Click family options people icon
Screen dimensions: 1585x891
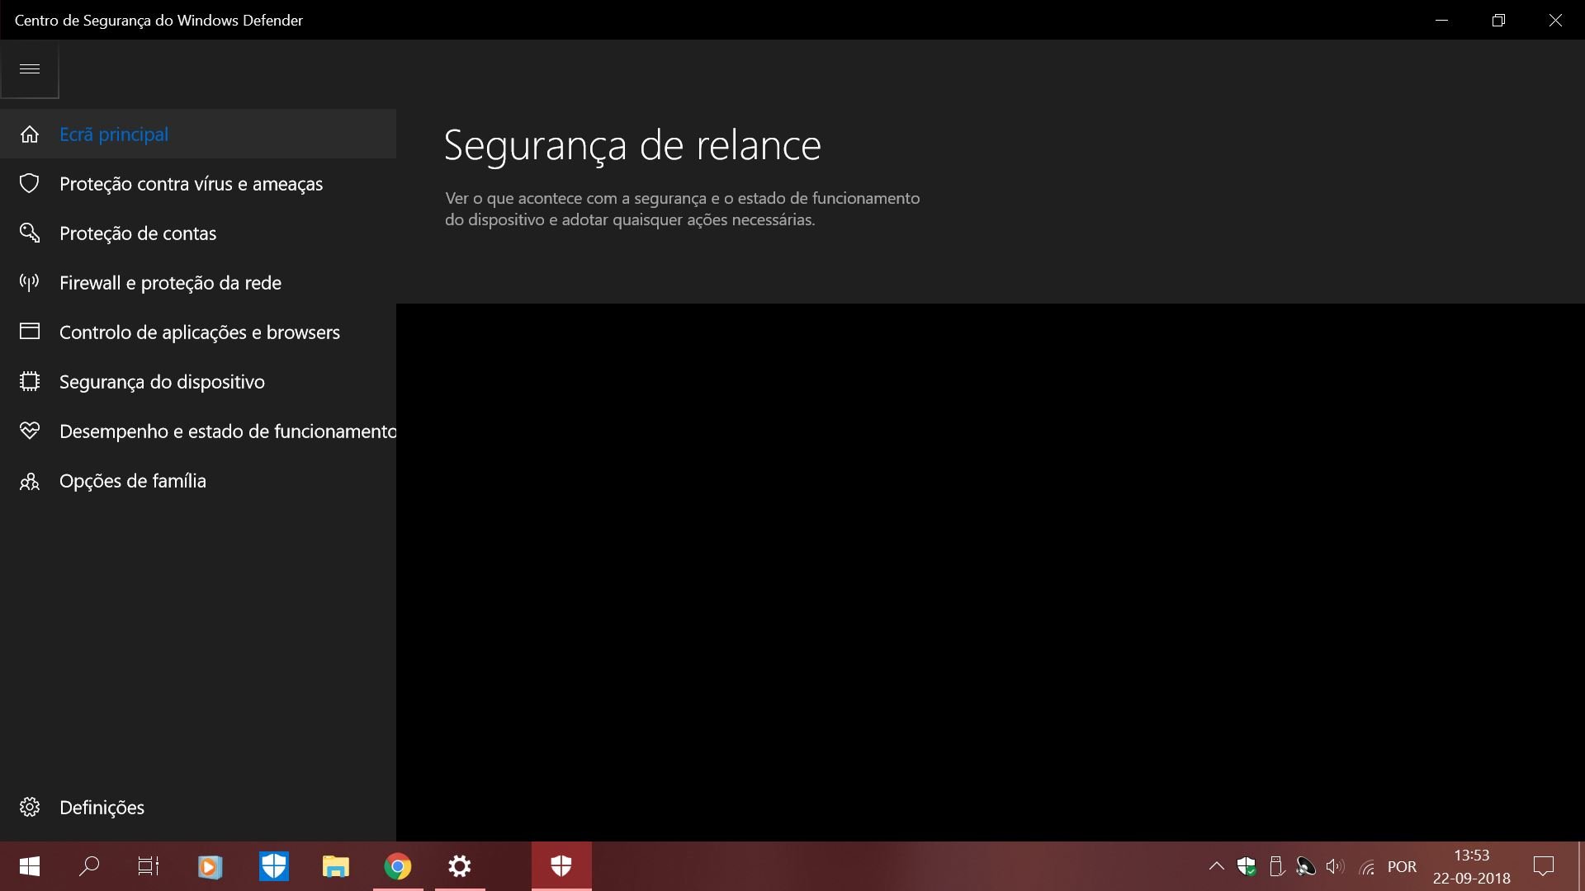point(30,481)
